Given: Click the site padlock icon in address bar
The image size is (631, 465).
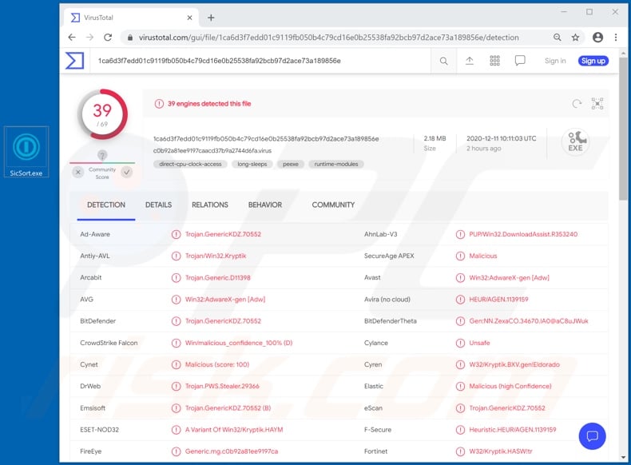Looking at the screenshot, I should pos(129,38).
